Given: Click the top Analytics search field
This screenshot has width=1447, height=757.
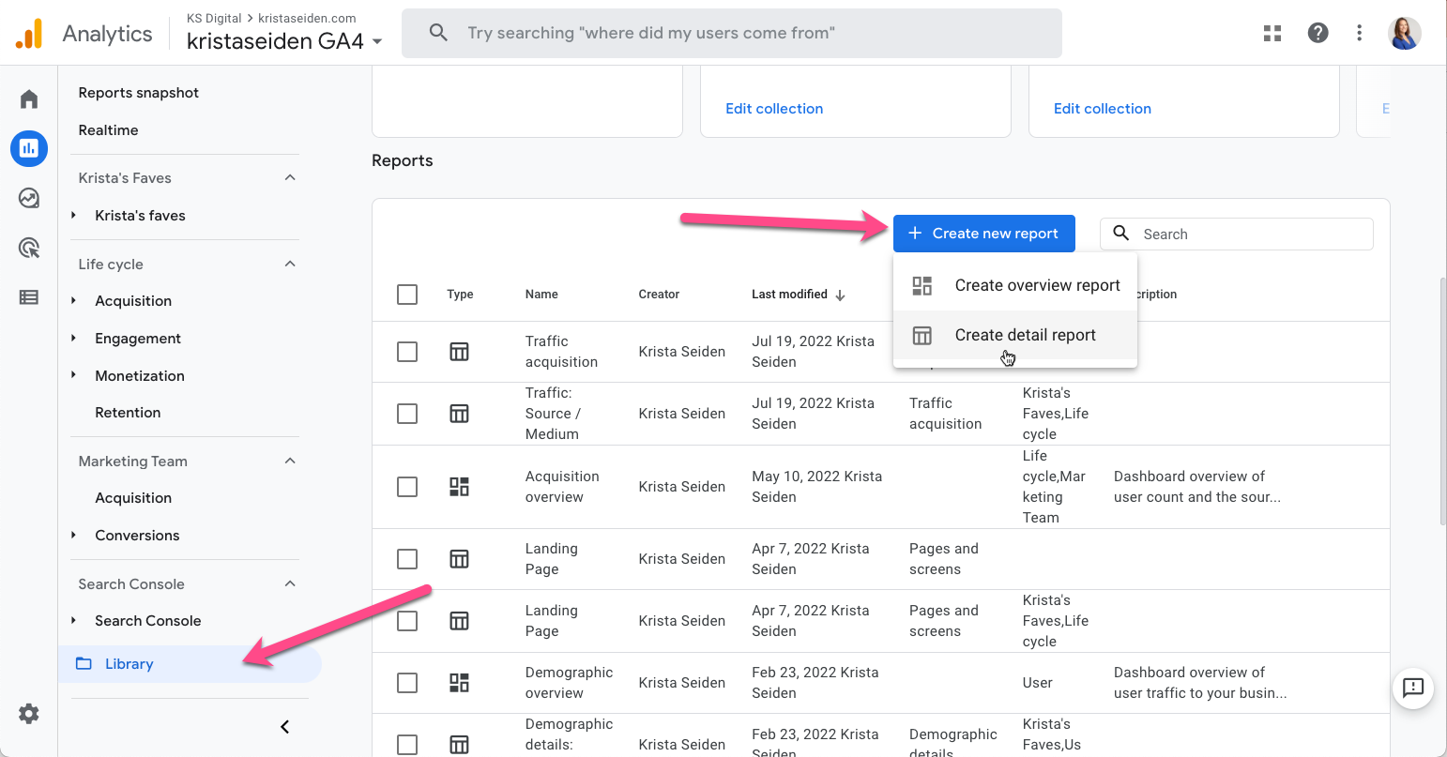Looking at the screenshot, I should pos(732,34).
